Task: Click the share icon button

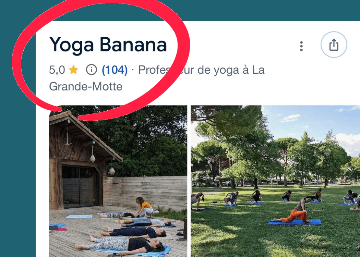Action: pyautogui.click(x=334, y=45)
